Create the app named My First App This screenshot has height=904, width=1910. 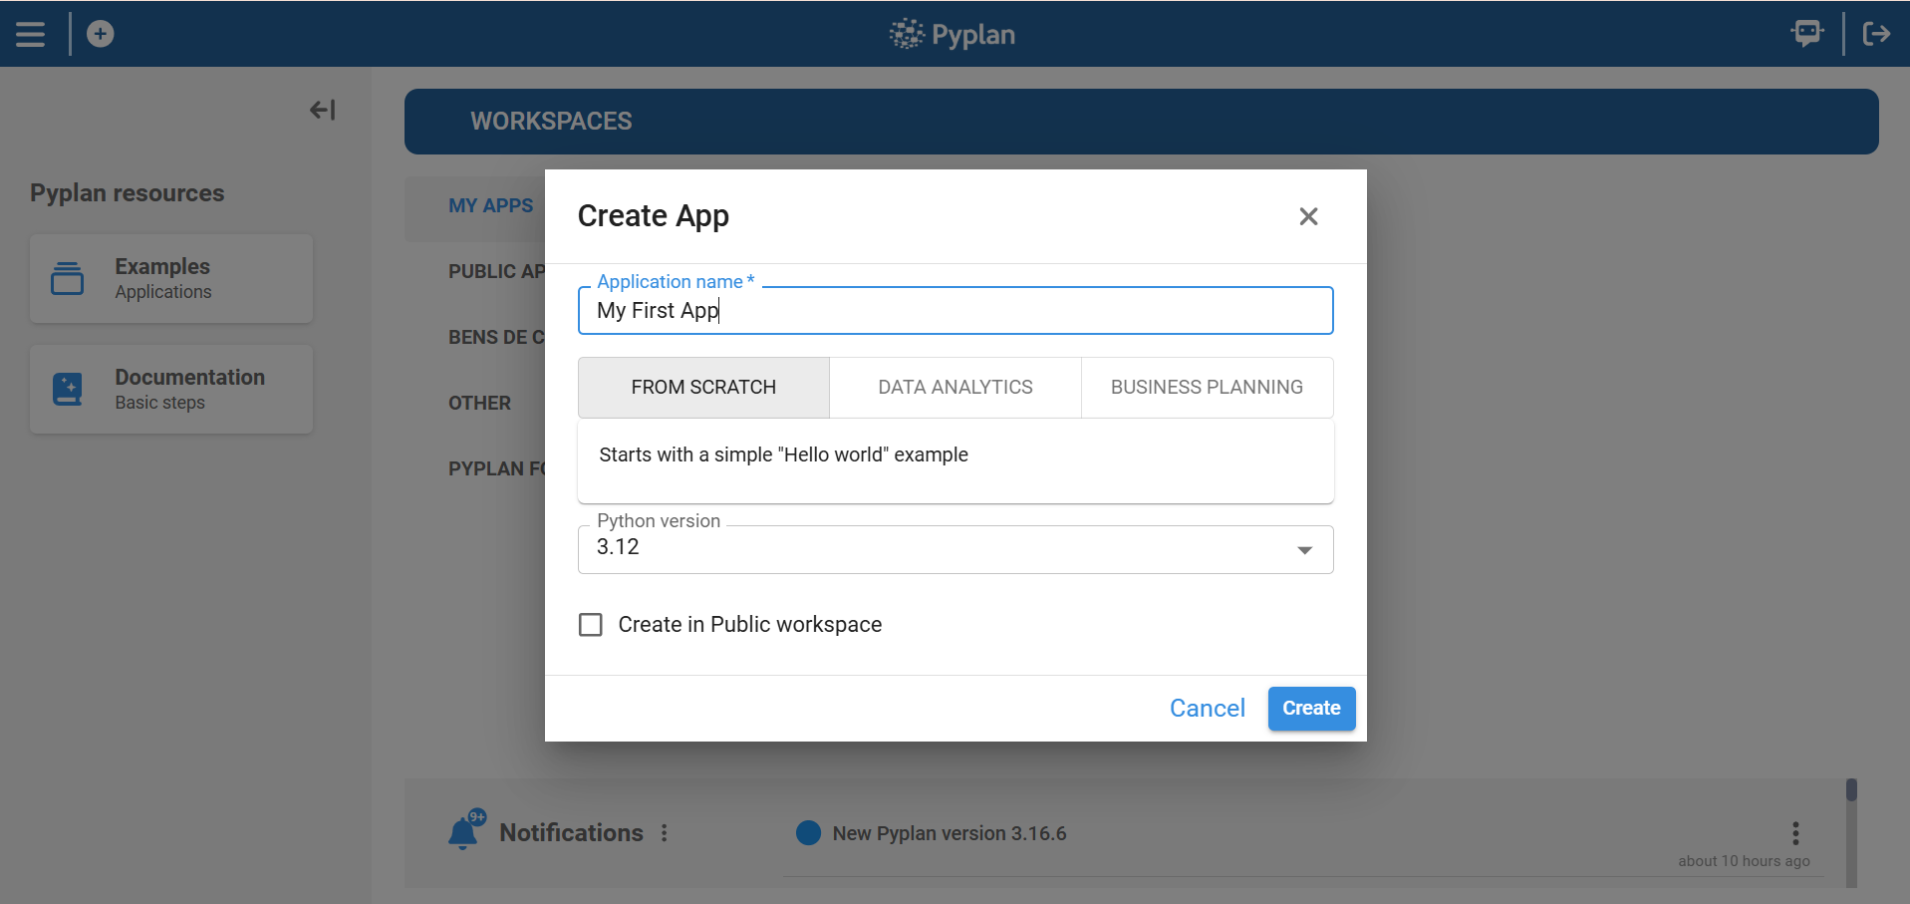tap(1310, 708)
